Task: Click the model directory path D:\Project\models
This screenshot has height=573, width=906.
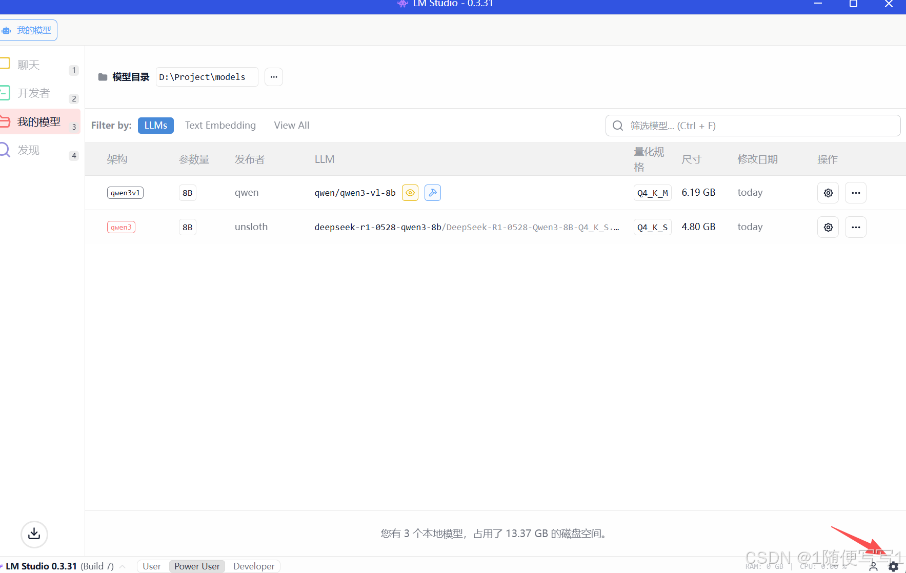Action: 207,77
